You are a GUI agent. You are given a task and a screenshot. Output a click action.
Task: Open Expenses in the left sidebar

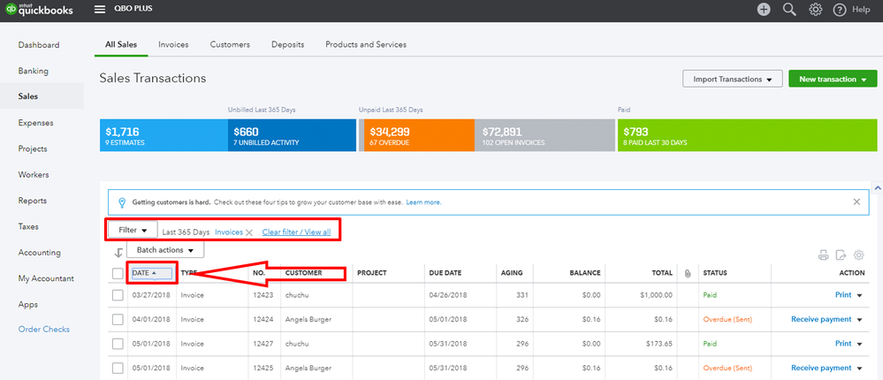point(36,123)
